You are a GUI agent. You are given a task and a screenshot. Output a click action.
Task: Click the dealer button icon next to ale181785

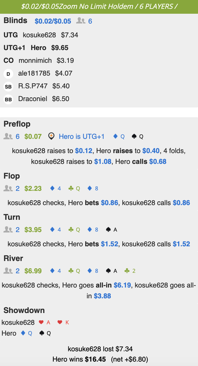pyautogui.click(x=8, y=74)
